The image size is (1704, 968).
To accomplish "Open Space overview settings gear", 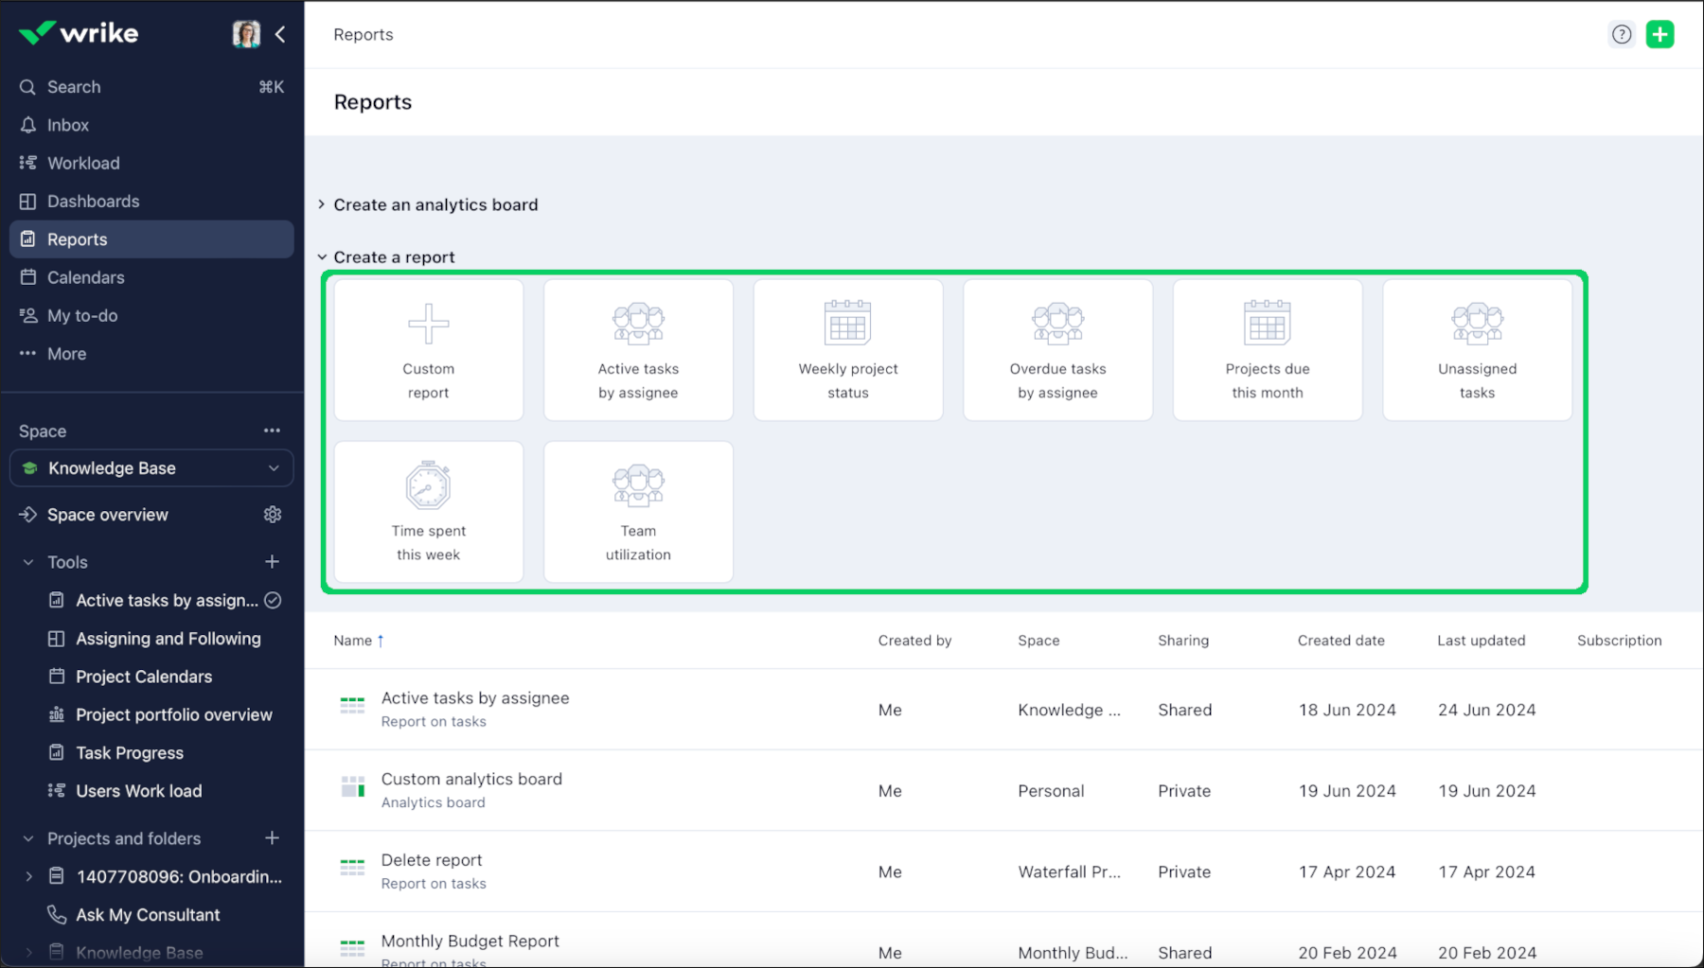I will pos(273,515).
